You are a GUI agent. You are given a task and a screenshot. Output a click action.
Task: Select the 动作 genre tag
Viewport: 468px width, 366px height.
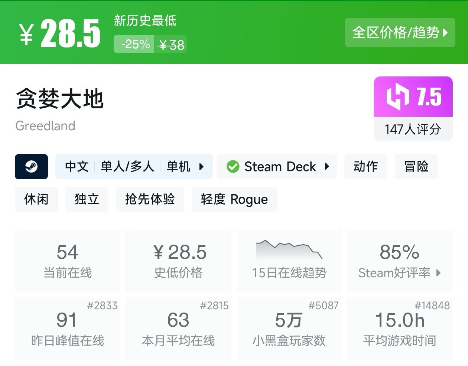pos(365,167)
